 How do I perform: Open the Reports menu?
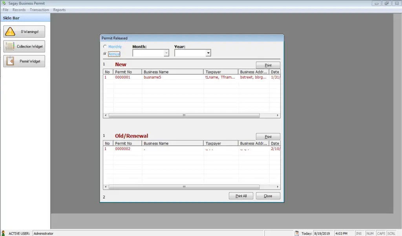[x=59, y=9]
